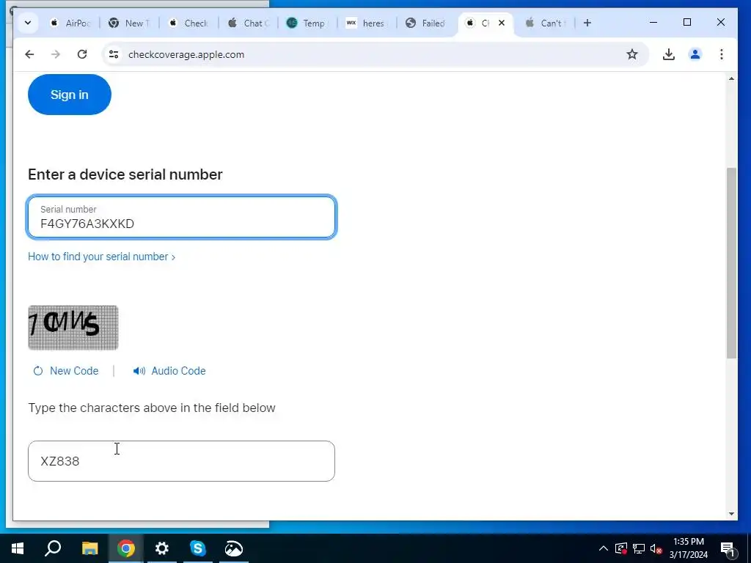Switch to the New Tab tab
Viewport: 751px width, 563px height.
[129, 23]
